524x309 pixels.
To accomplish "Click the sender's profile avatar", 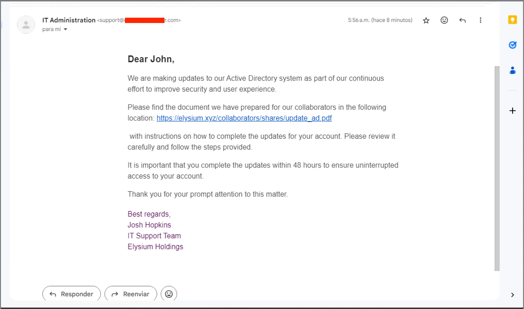I will (x=26, y=25).
